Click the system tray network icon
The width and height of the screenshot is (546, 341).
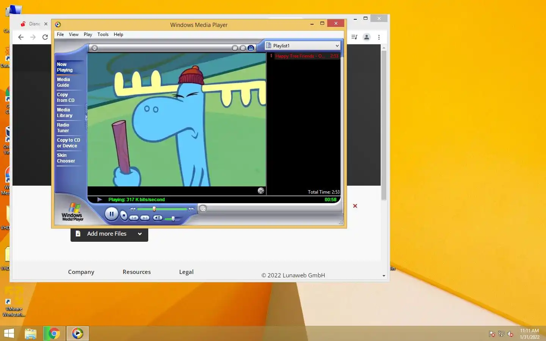[x=501, y=334]
